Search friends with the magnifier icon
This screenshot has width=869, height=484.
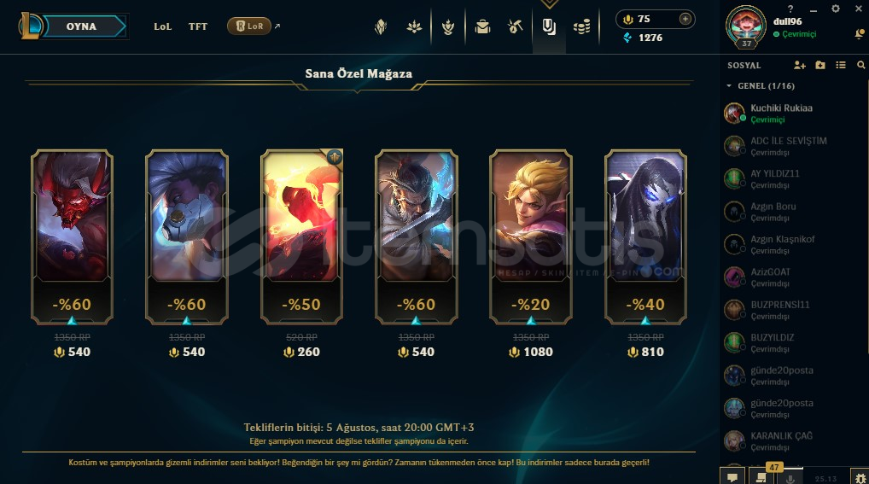[860, 66]
